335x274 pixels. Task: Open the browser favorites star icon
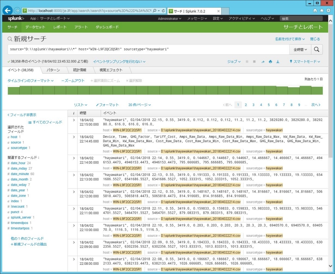coord(322,10)
